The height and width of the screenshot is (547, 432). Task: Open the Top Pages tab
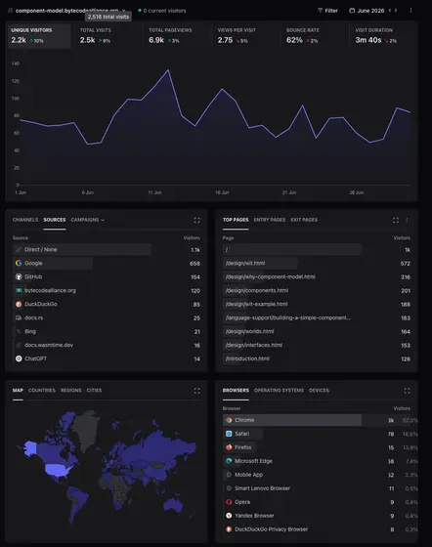click(236, 220)
